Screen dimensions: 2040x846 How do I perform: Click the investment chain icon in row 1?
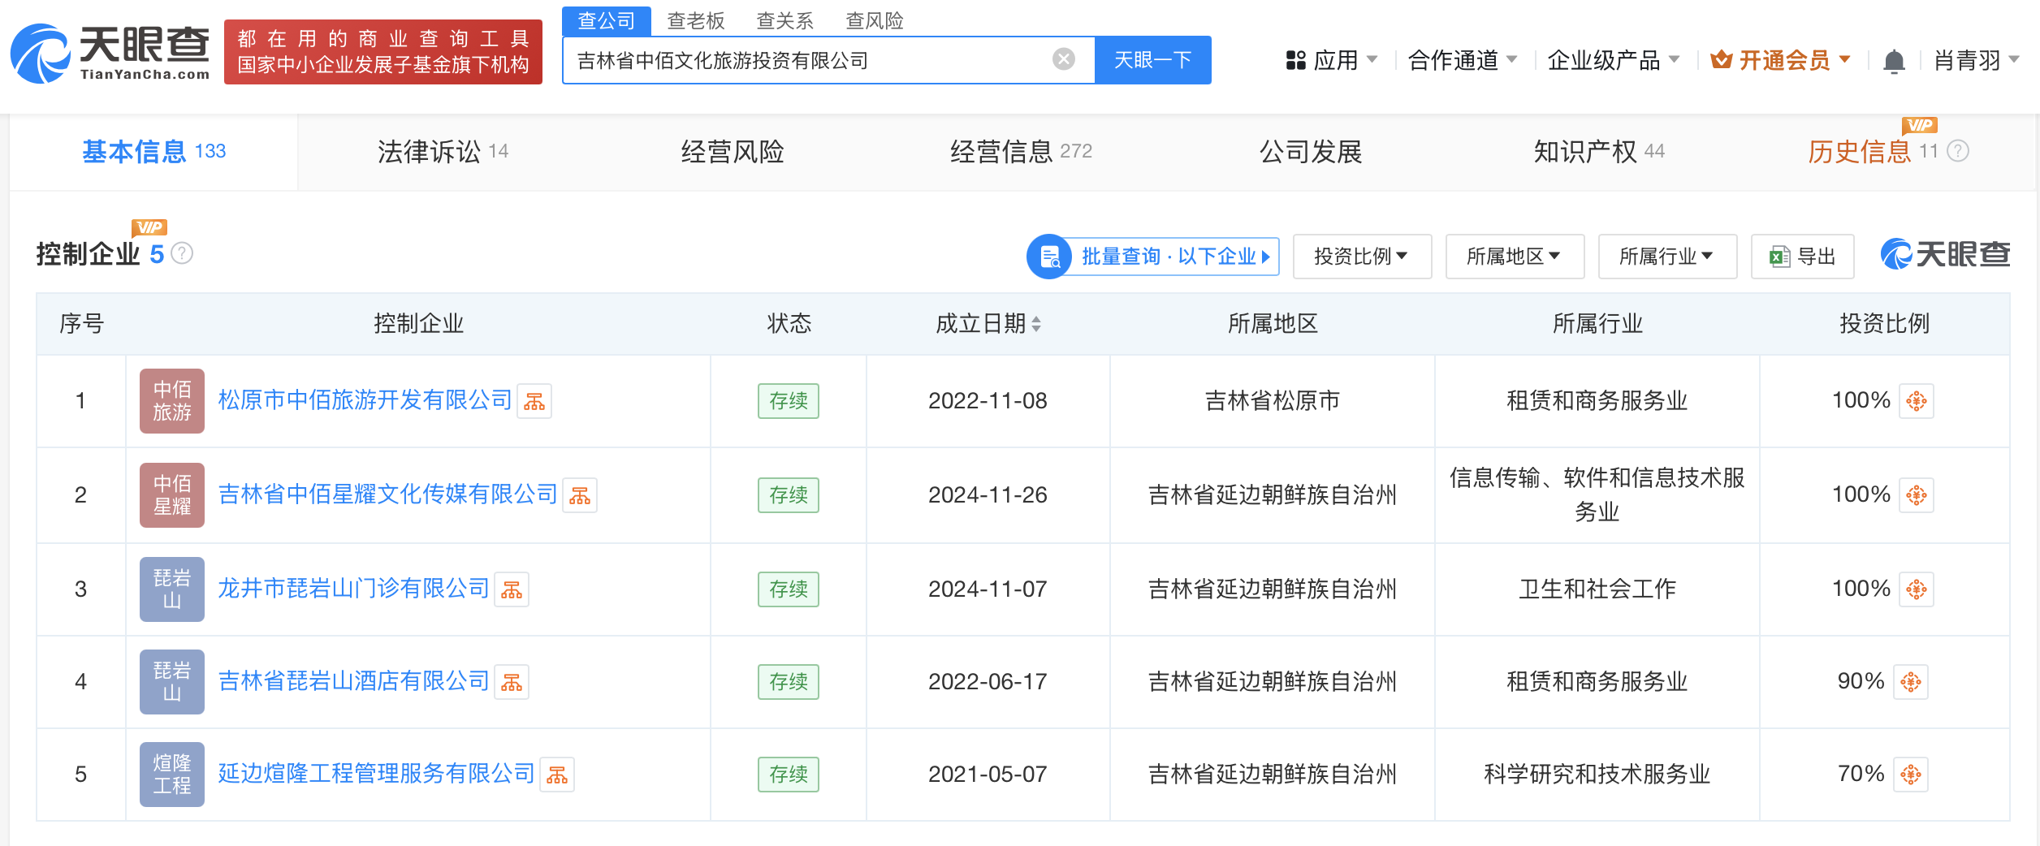point(1917,401)
